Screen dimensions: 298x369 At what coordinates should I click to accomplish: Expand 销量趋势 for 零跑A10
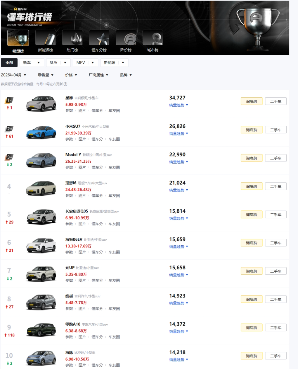tap(179, 331)
